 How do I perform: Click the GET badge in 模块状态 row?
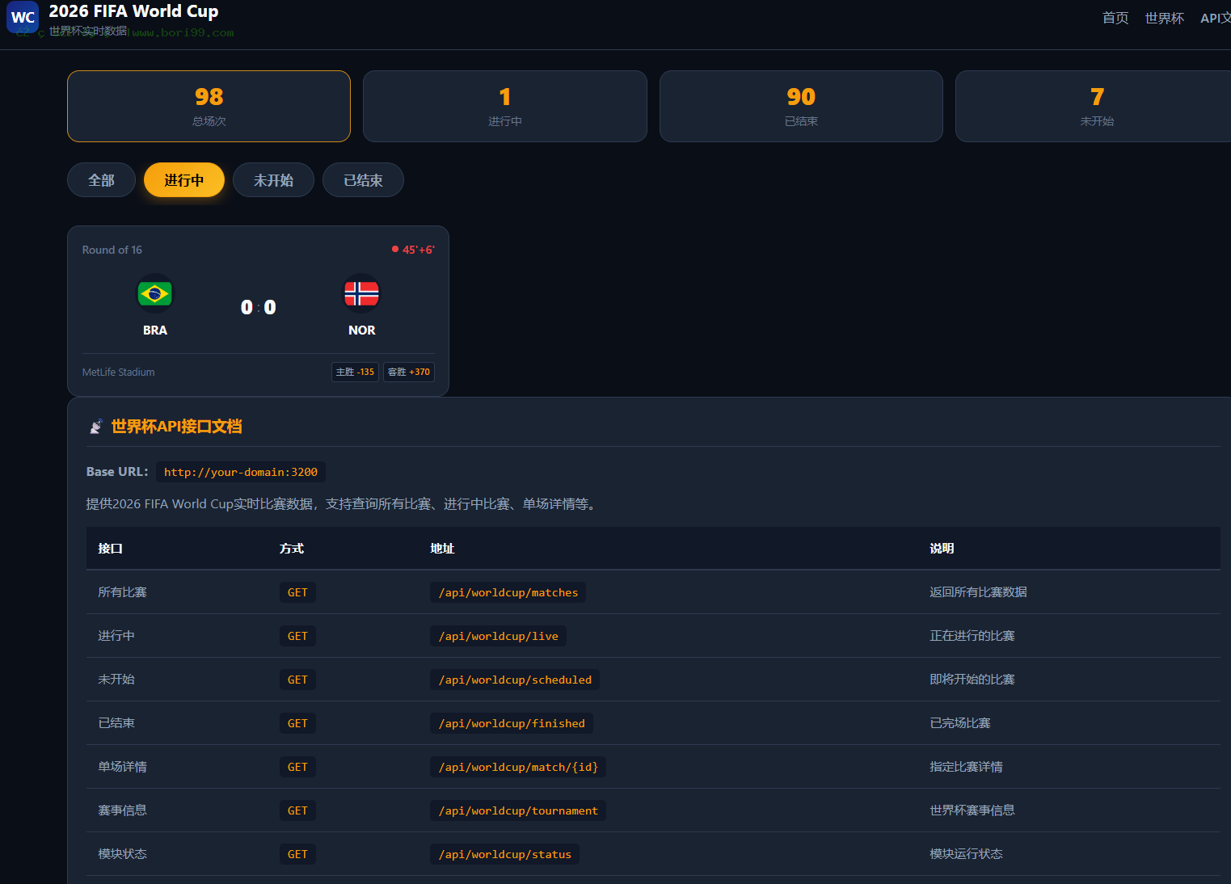[297, 854]
